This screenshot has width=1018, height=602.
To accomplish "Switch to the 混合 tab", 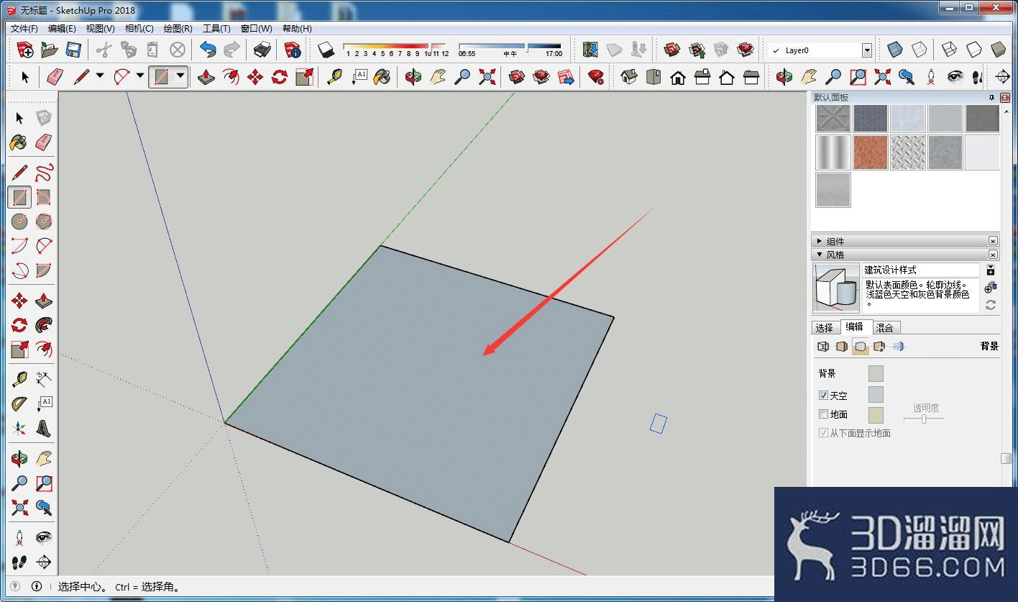I will (x=885, y=327).
